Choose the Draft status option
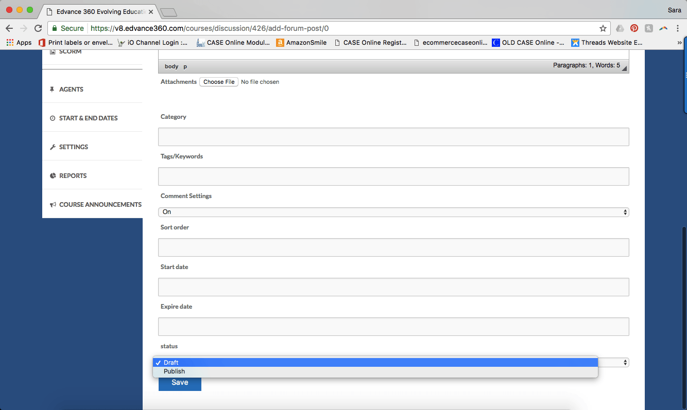The width and height of the screenshot is (687, 410). click(171, 363)
